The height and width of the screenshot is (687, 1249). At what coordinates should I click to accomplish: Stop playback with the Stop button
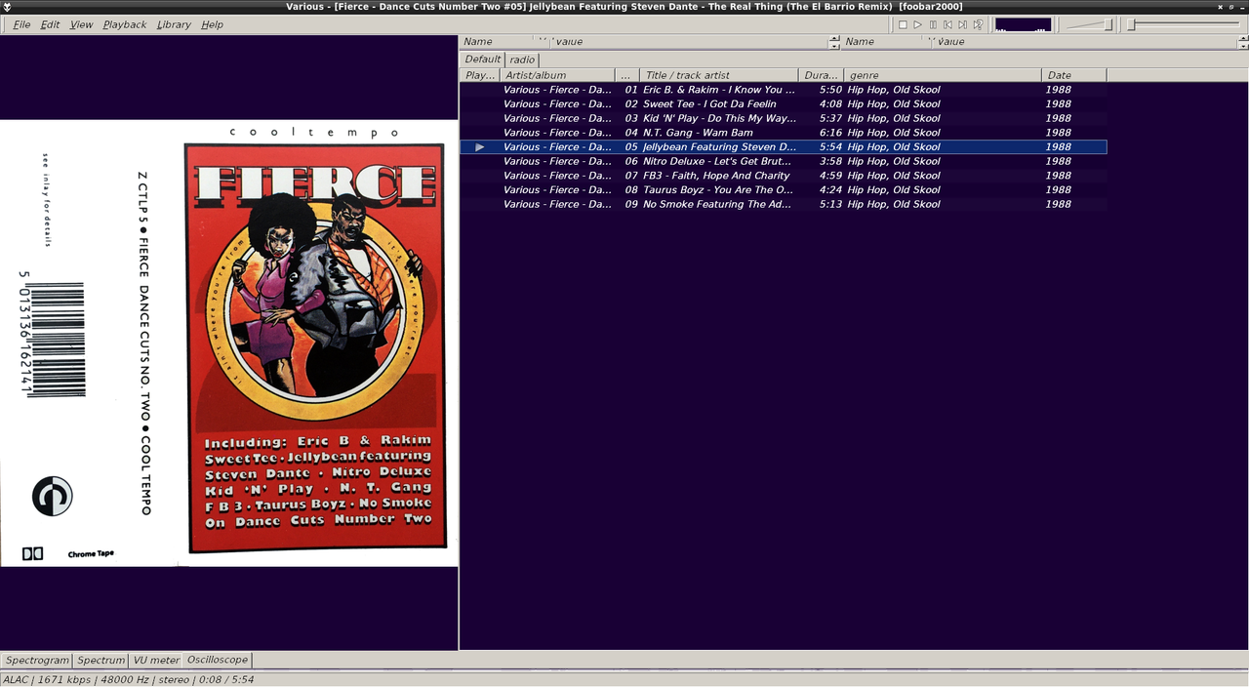[x=903, y=24]
